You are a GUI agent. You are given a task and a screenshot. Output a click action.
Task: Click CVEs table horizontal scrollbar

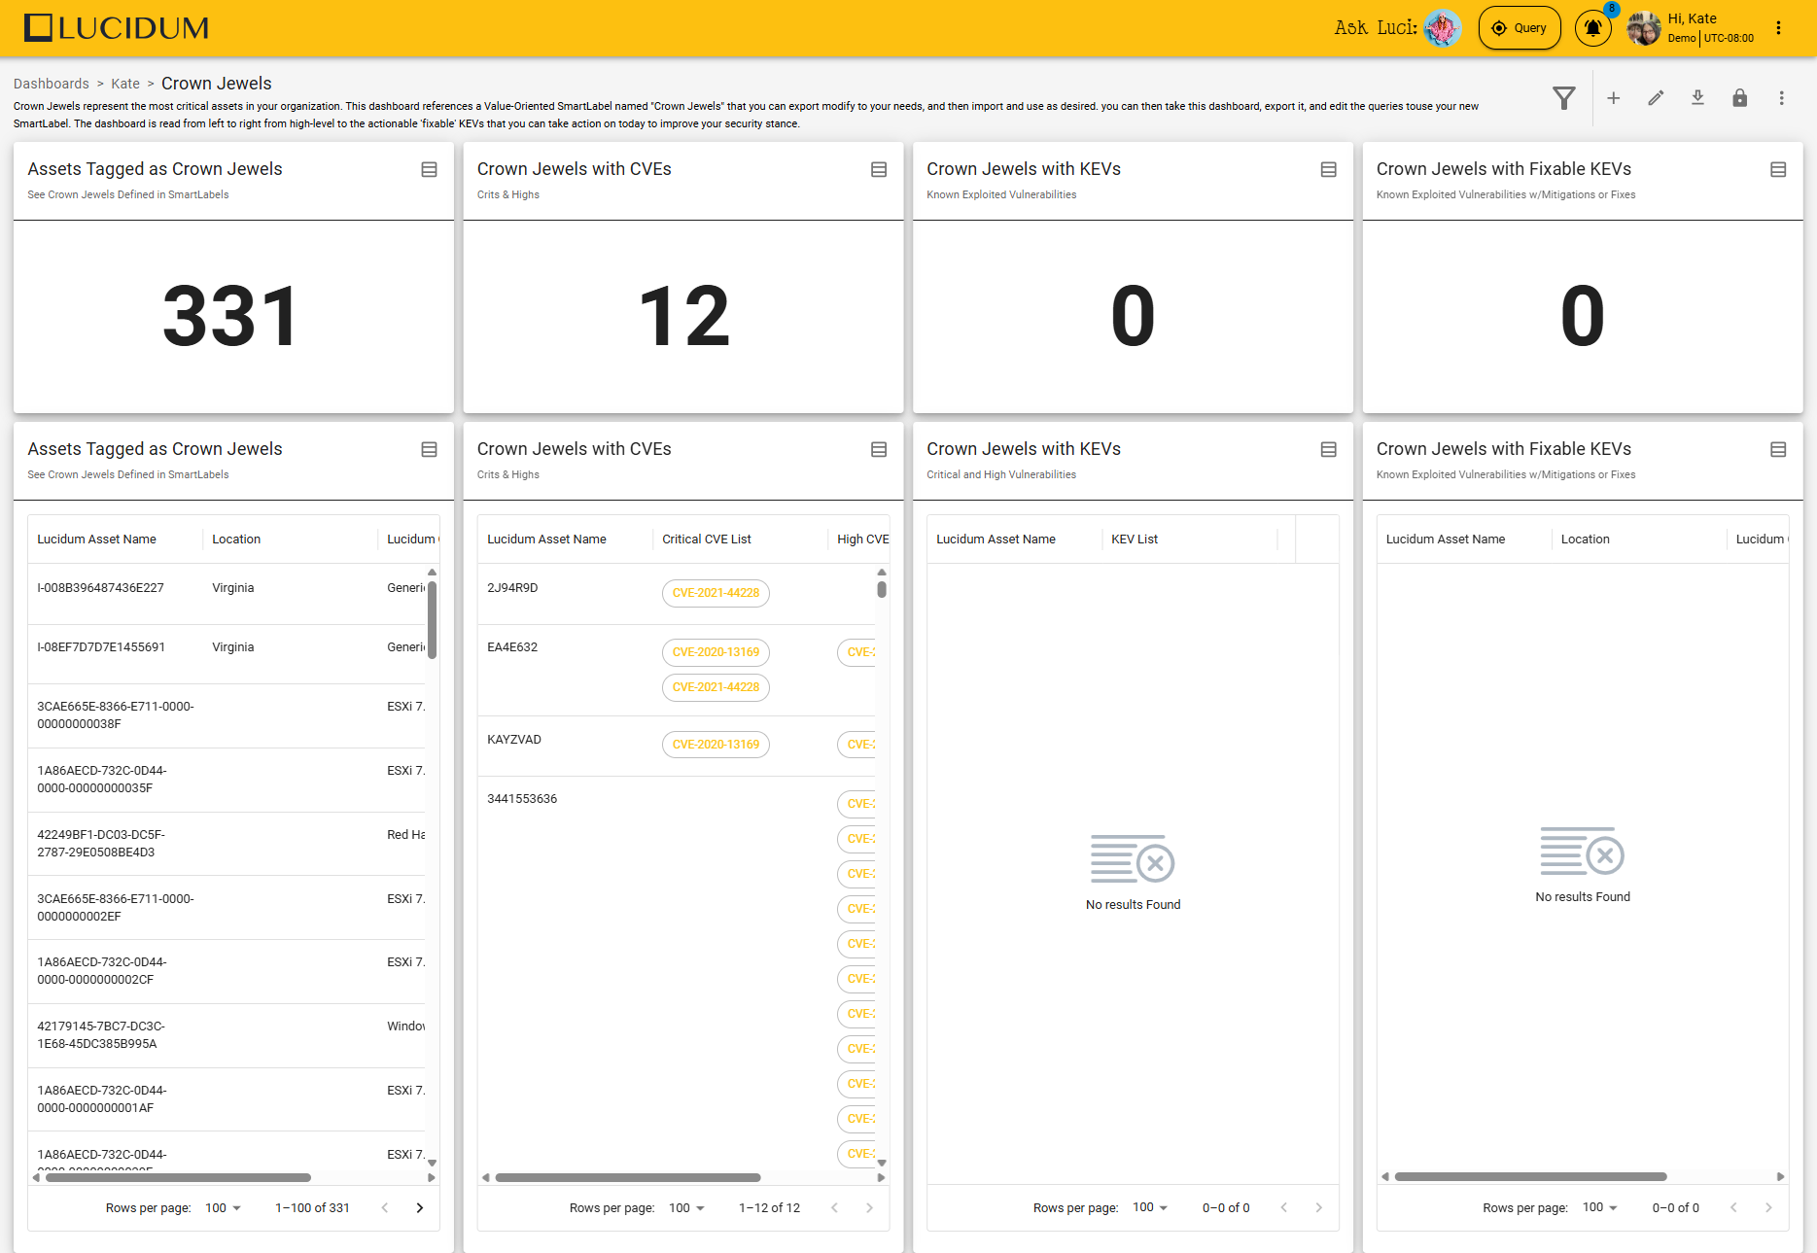[x=628, y=1177]
